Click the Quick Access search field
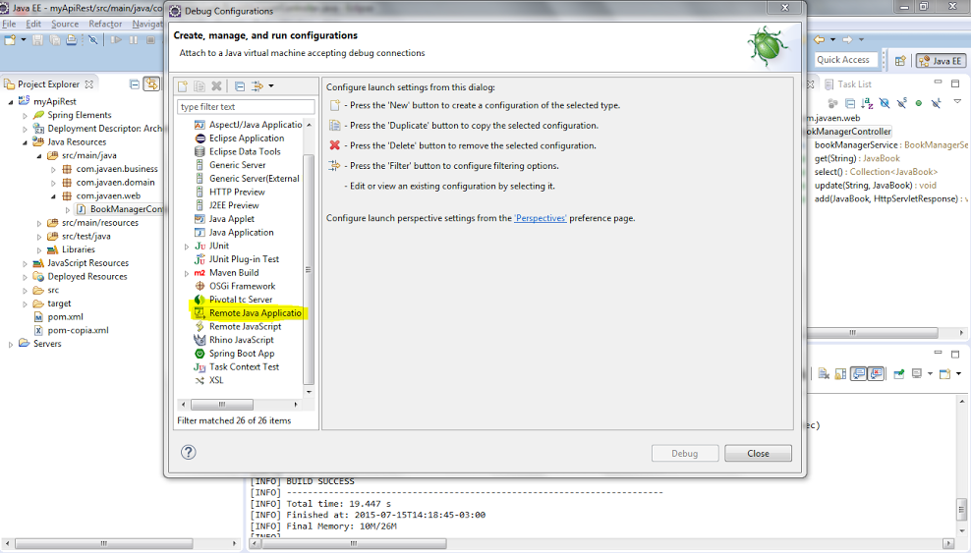971x553 pixels. point(846,59)
